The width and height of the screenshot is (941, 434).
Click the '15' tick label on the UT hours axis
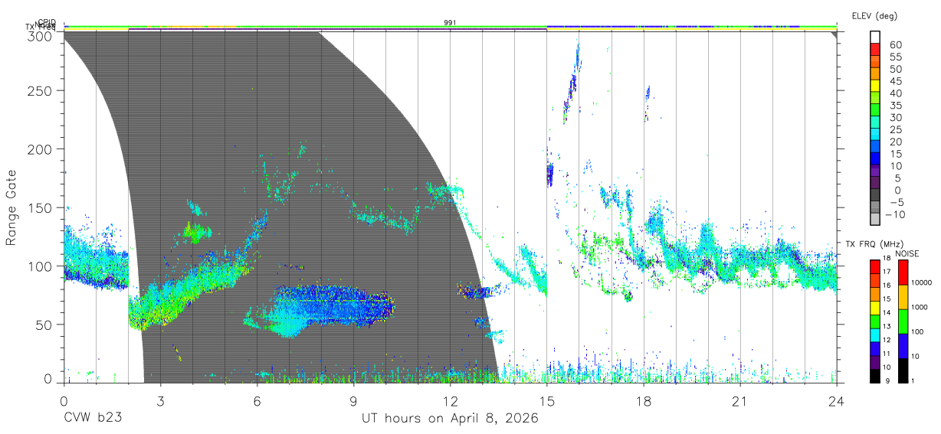point(547,402)
